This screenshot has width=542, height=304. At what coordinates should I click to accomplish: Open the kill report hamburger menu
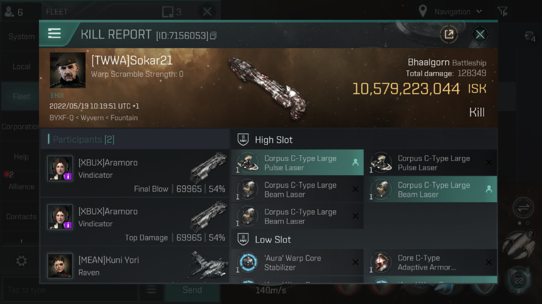point(54,33)
